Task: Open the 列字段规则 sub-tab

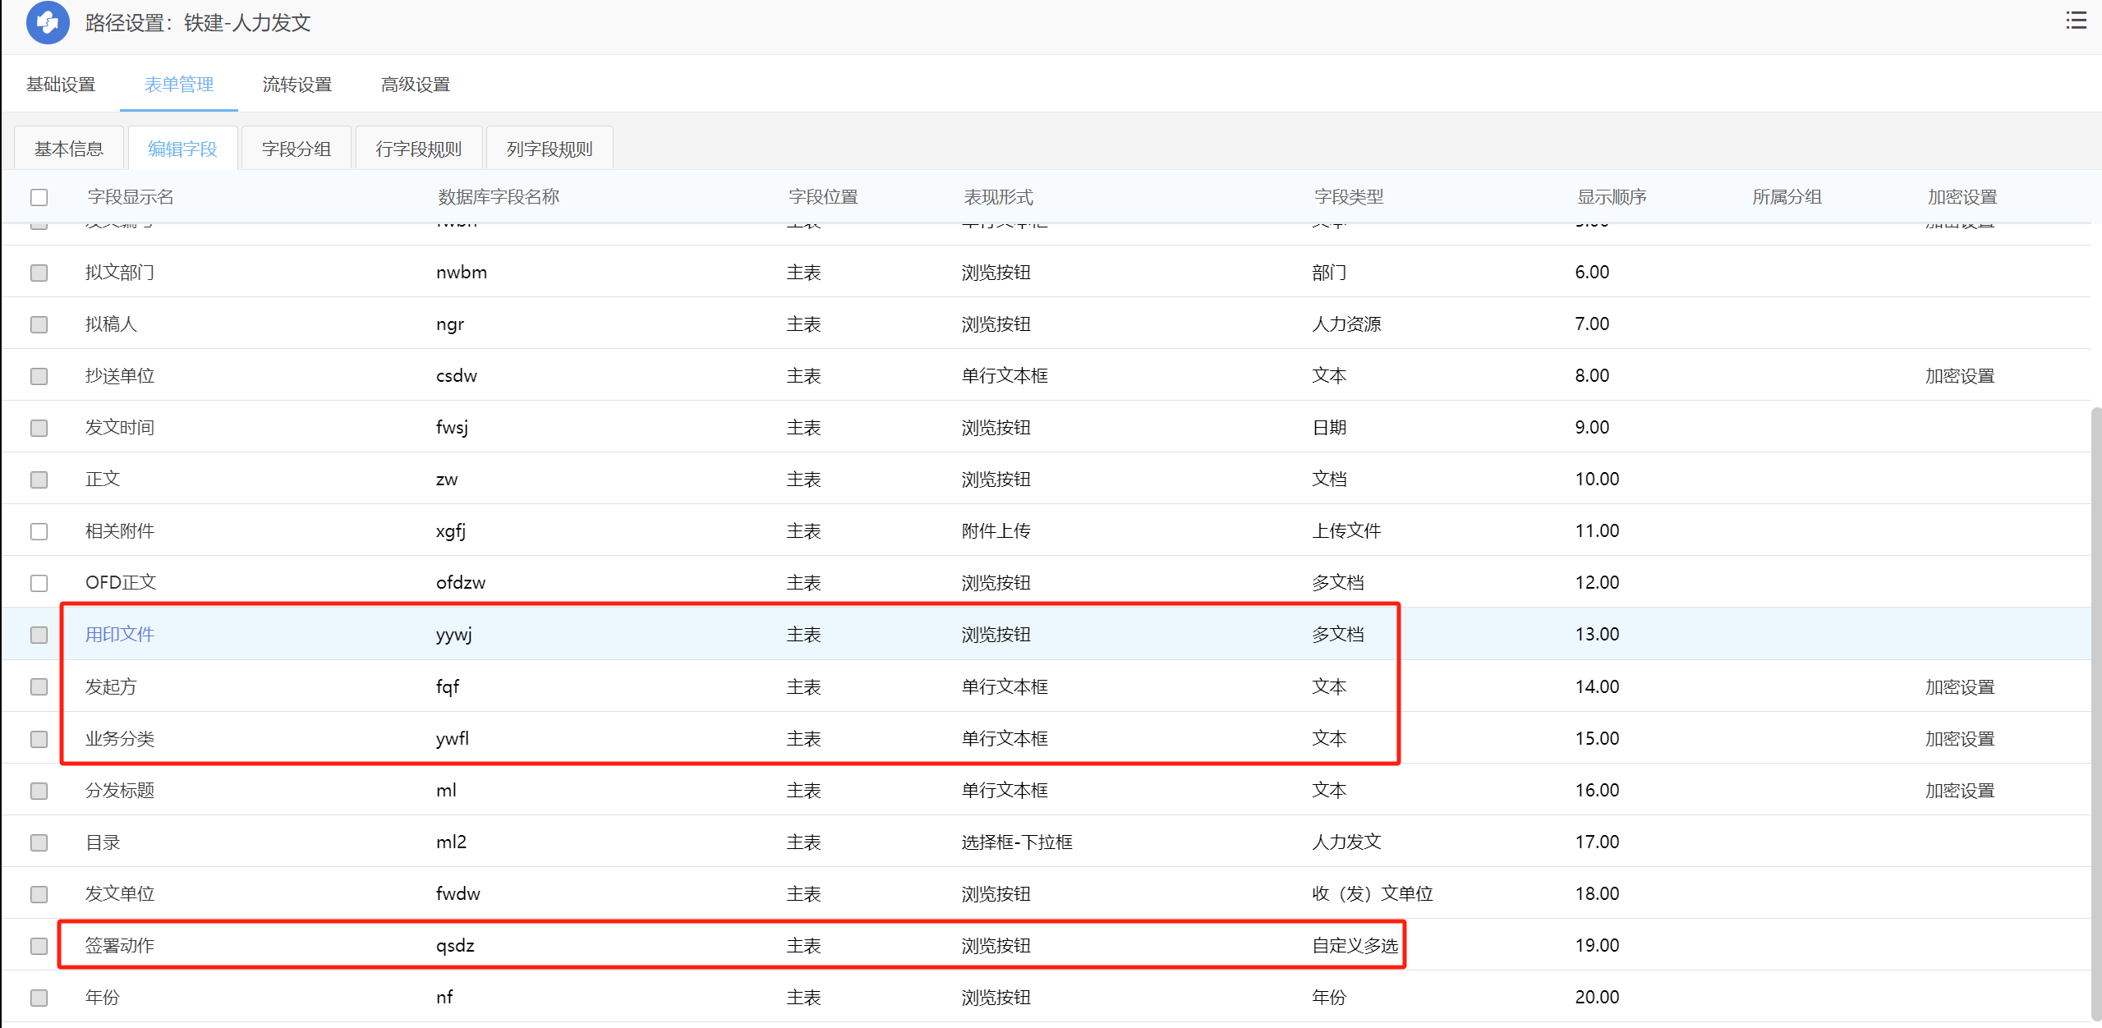Action: 549,149
